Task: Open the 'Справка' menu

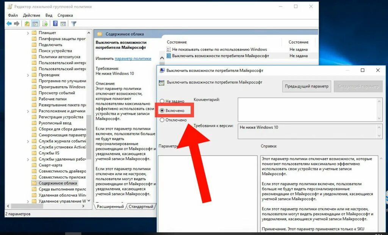Action: pyautogui.click(x=65, y=15)
